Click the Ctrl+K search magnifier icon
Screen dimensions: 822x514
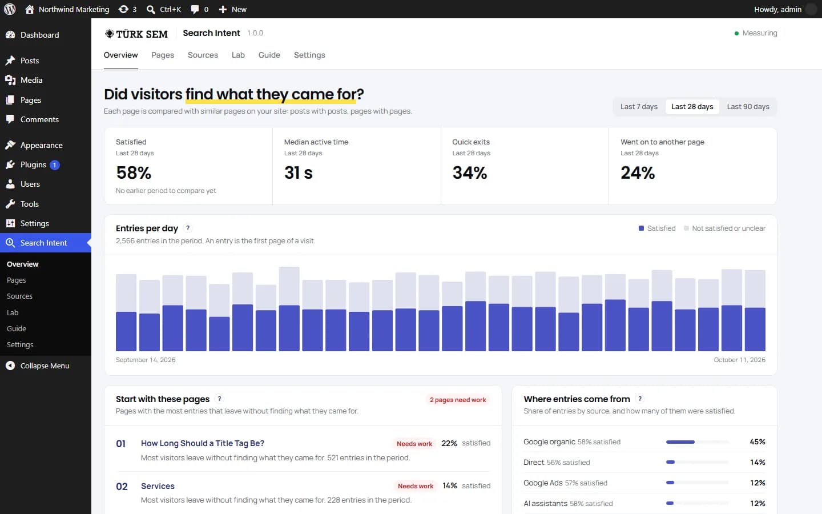151,9
